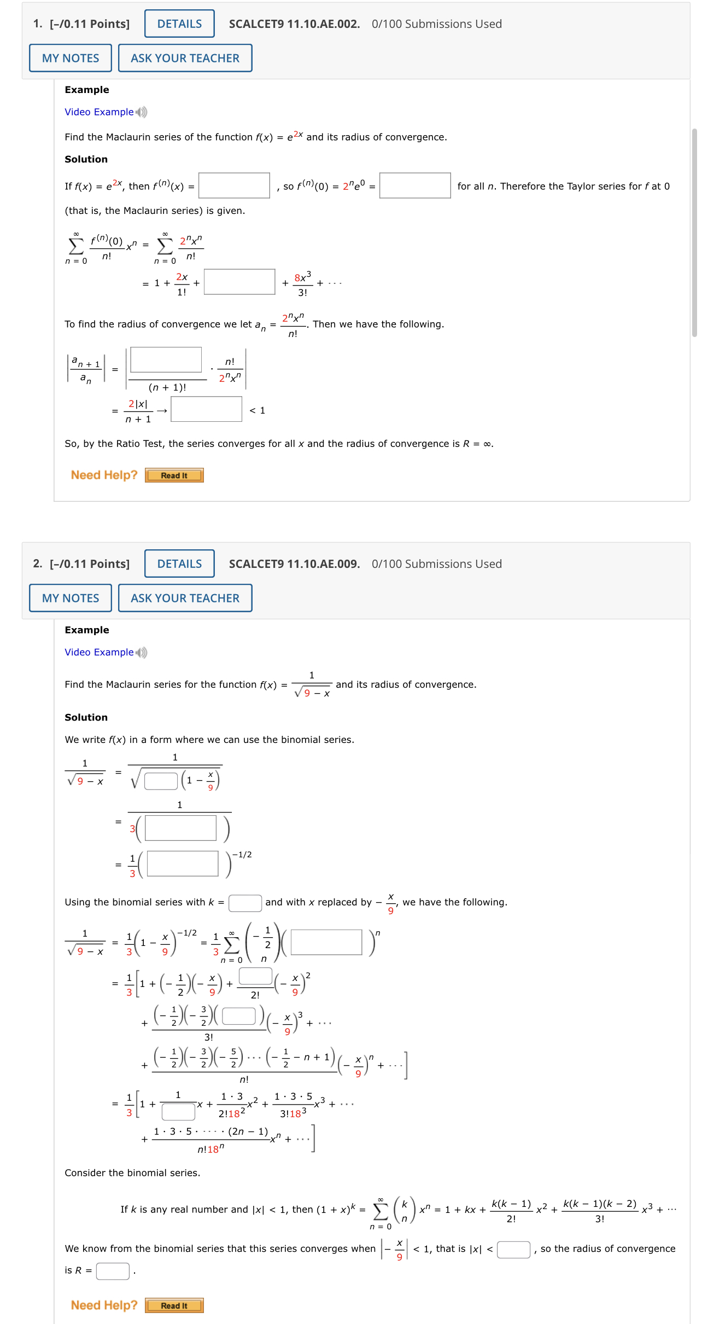Click ASK YOUR TEACHER for question 1
702x1324 pixels.
click(x=185, y=58)
